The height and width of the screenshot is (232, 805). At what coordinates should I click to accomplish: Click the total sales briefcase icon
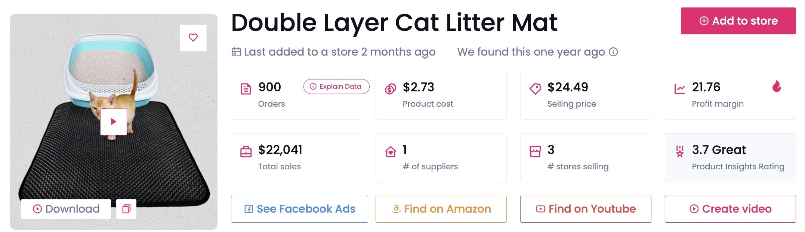[x=246, y=152]
